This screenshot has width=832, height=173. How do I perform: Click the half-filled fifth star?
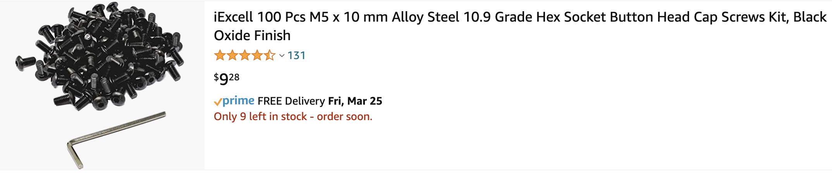pyautogui.click(x=270, y=56)
